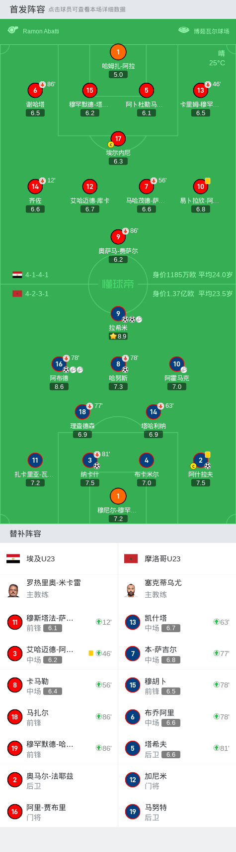236x852 pixels.
Task: Select Morocco striker number 9 拉希米 badge
Action: click(118, 314)
